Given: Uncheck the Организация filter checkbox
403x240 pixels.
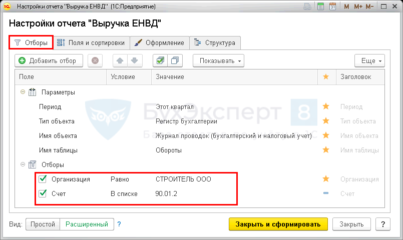Looking at the screenshot, I should click(x=43, y=179).
